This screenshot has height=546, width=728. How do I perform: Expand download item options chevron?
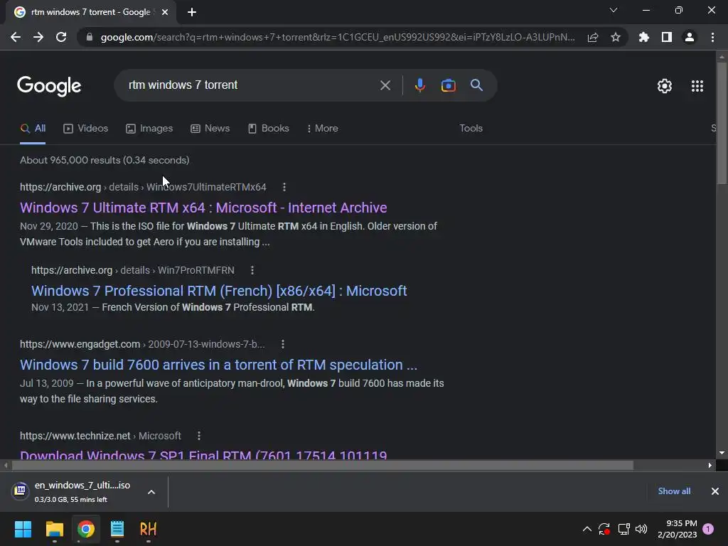tap(151, 492)
